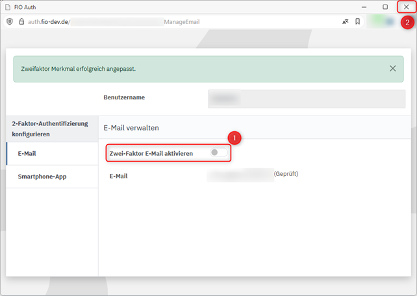This screenshot has width=417, height=296.
Task: Select the E-Mail sidebar tab
Action: pyautogui.click(x=27, y=153)
